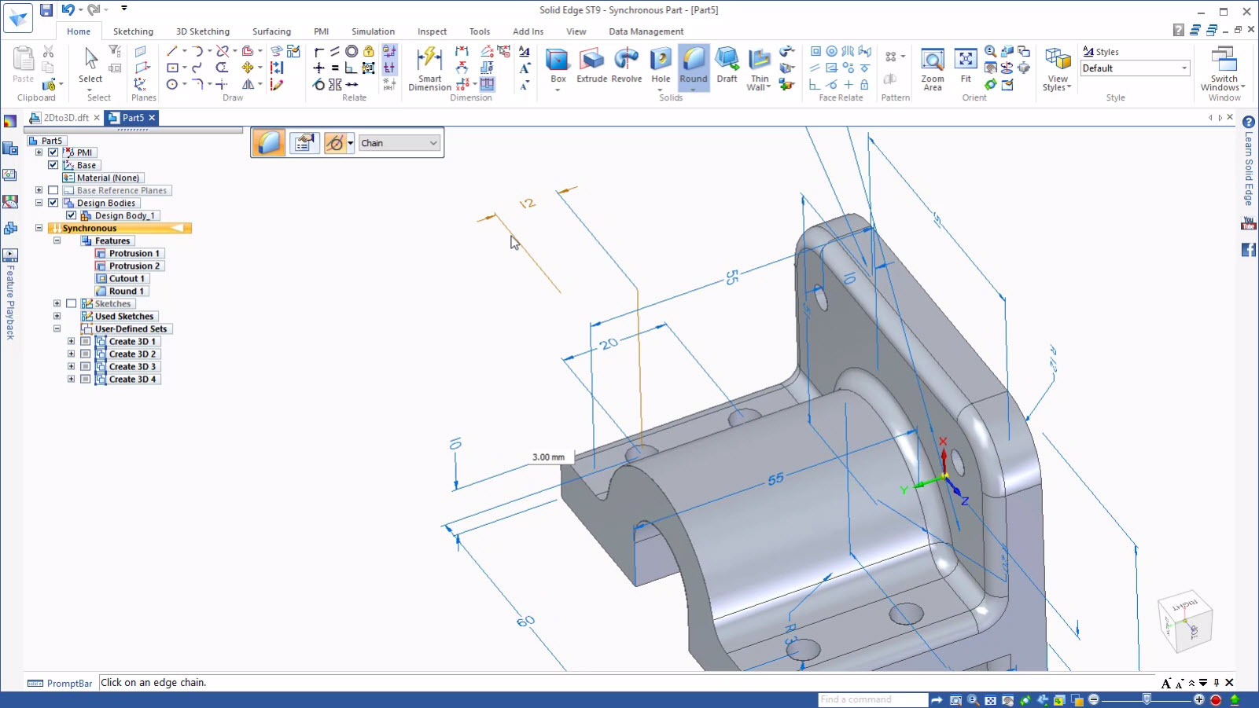Switch to the Sketching ribbon tab
The height and width of the screenshot is (708, 1259).
[x=133, y=31]
